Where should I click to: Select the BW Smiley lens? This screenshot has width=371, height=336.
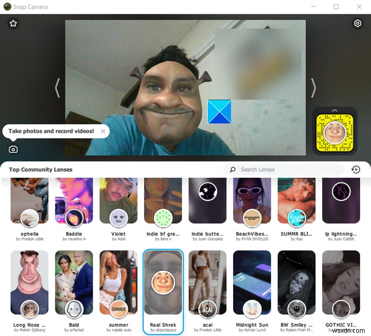(x=296, y=291)
